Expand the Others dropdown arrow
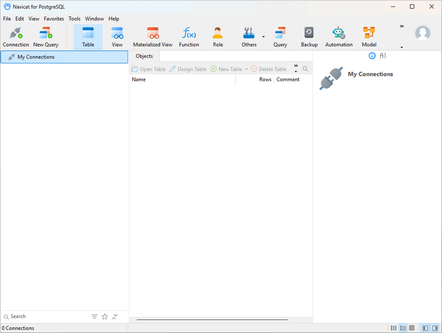Screen dimensions: 442x333 tap(263, 37)
